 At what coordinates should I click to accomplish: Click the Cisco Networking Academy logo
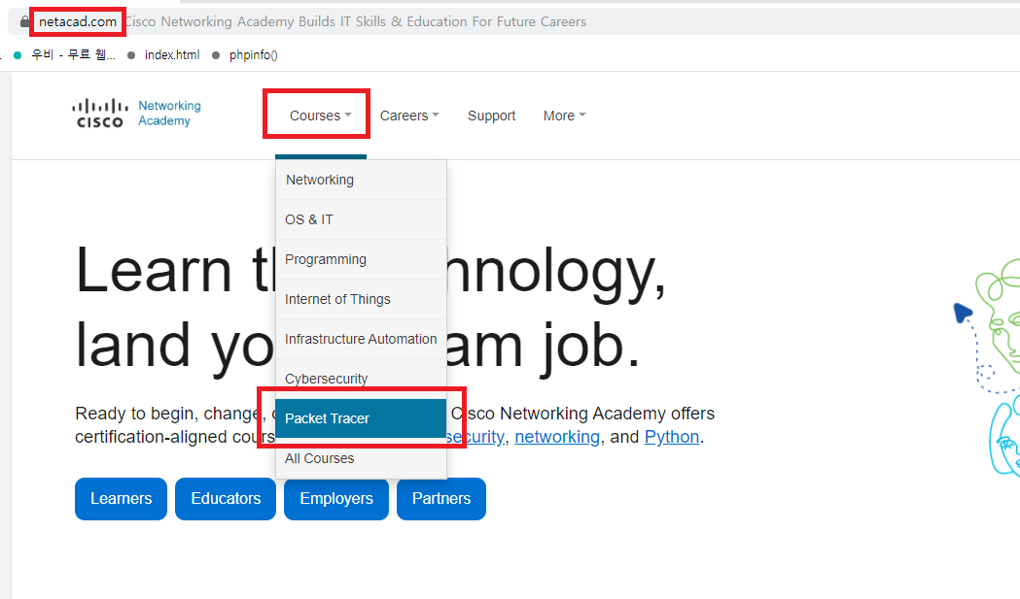point(136,114)
